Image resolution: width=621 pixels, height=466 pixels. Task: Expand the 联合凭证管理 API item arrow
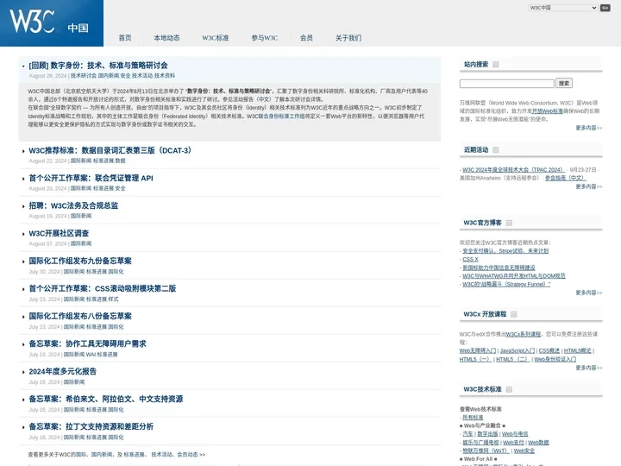tap(23, 179)
